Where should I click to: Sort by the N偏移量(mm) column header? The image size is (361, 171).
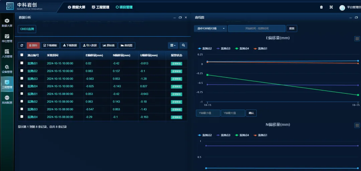click(125, 55)
